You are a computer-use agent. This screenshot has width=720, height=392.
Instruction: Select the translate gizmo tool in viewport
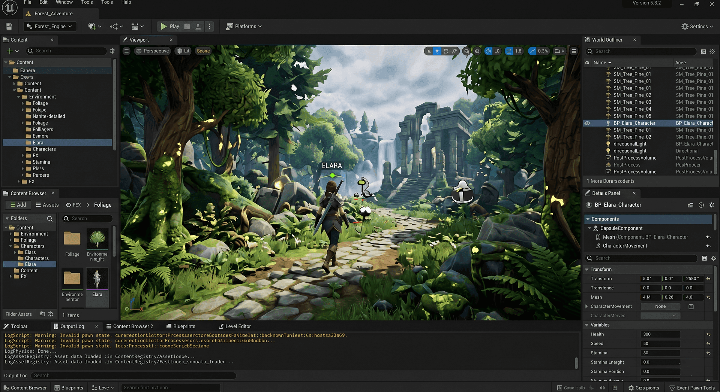(437, 51)
